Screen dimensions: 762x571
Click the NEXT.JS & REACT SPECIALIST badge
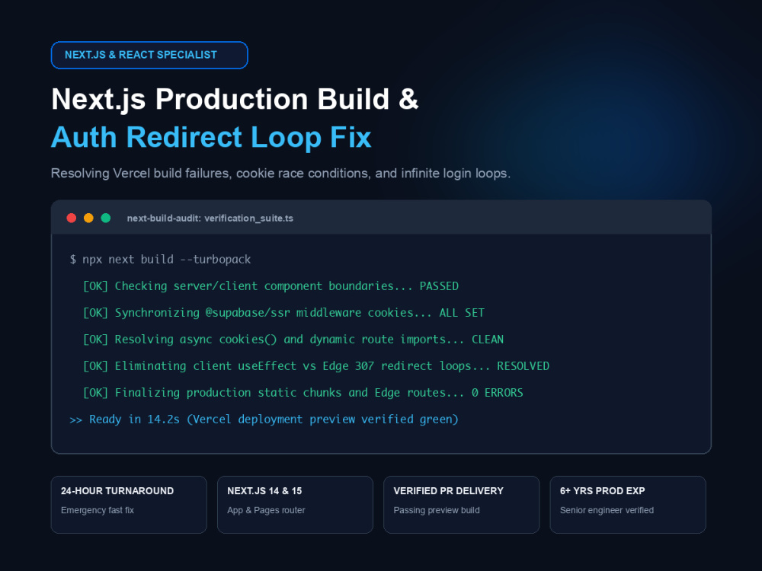[x=149, y=55]
